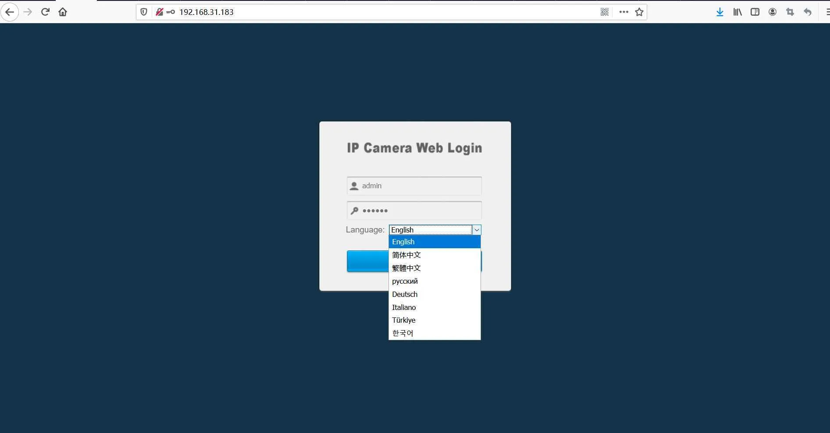Screen dimensions: 830x433
Task: Go back to the previous page
Action: 10,12
